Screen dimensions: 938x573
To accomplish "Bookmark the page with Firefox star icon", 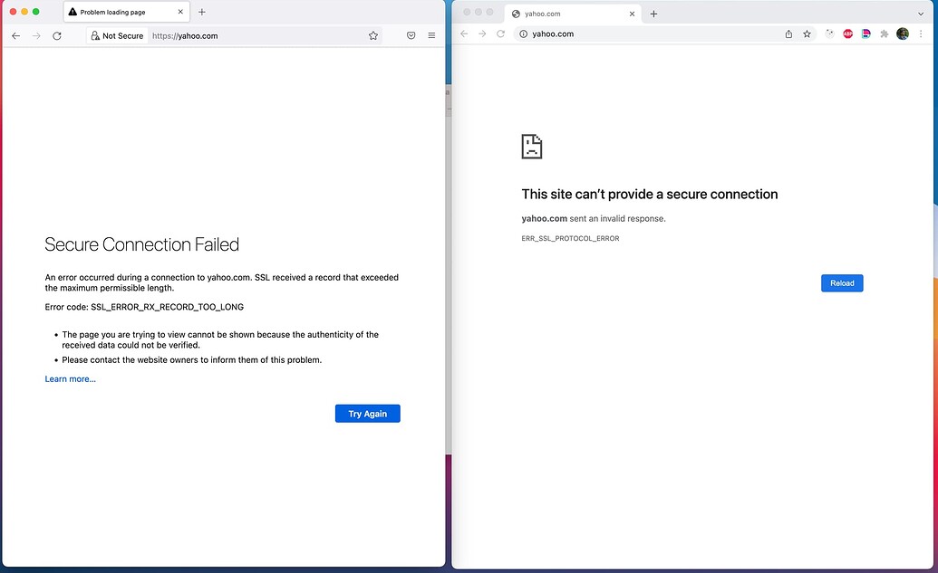I will (x=372, y=35).
